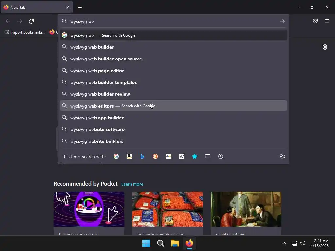The image size is (335, 251).
Task: Choose suggestion "wysiwyg web editors"
Action: (x=173, y=106)
